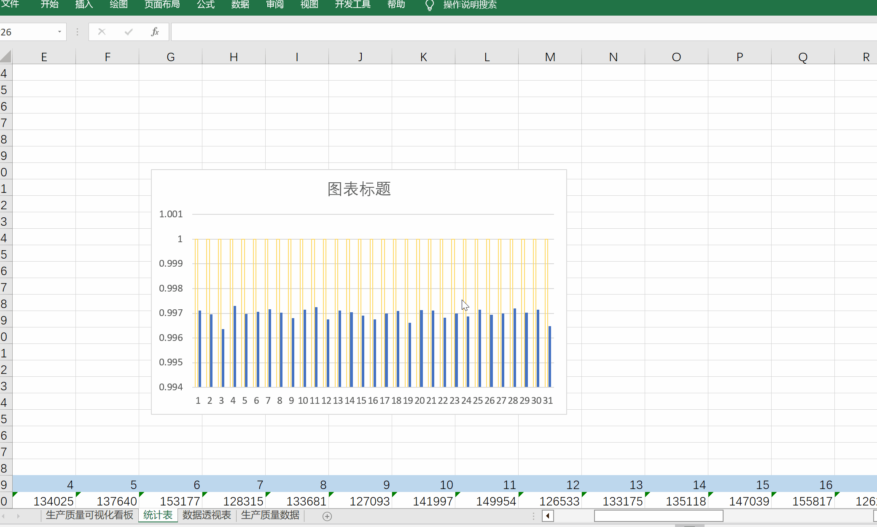Click the new sheet plus icon
The height and width of the screenshot is (527, 877).
327,516
